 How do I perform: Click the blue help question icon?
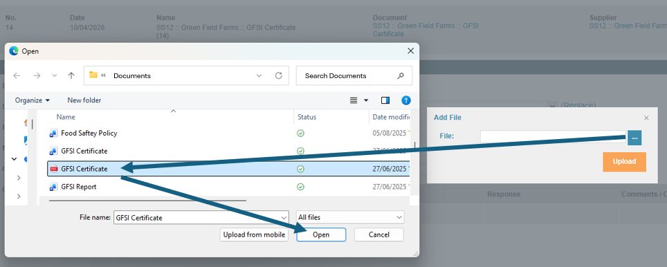(x=406, y=100)
